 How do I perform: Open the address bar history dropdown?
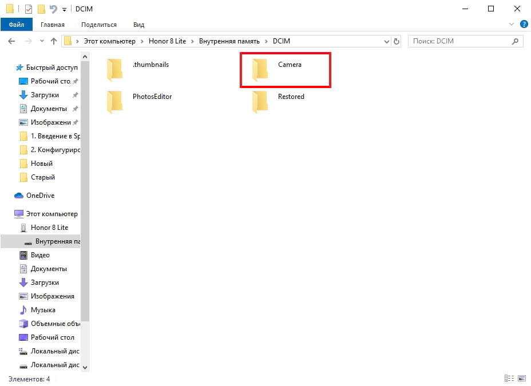386,41
